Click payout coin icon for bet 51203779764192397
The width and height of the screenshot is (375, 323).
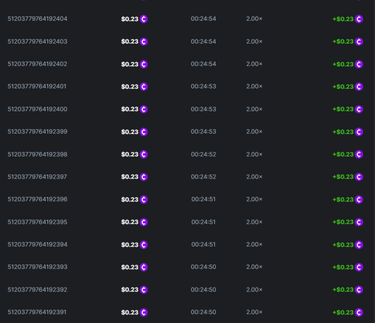[x=359, y=177]
